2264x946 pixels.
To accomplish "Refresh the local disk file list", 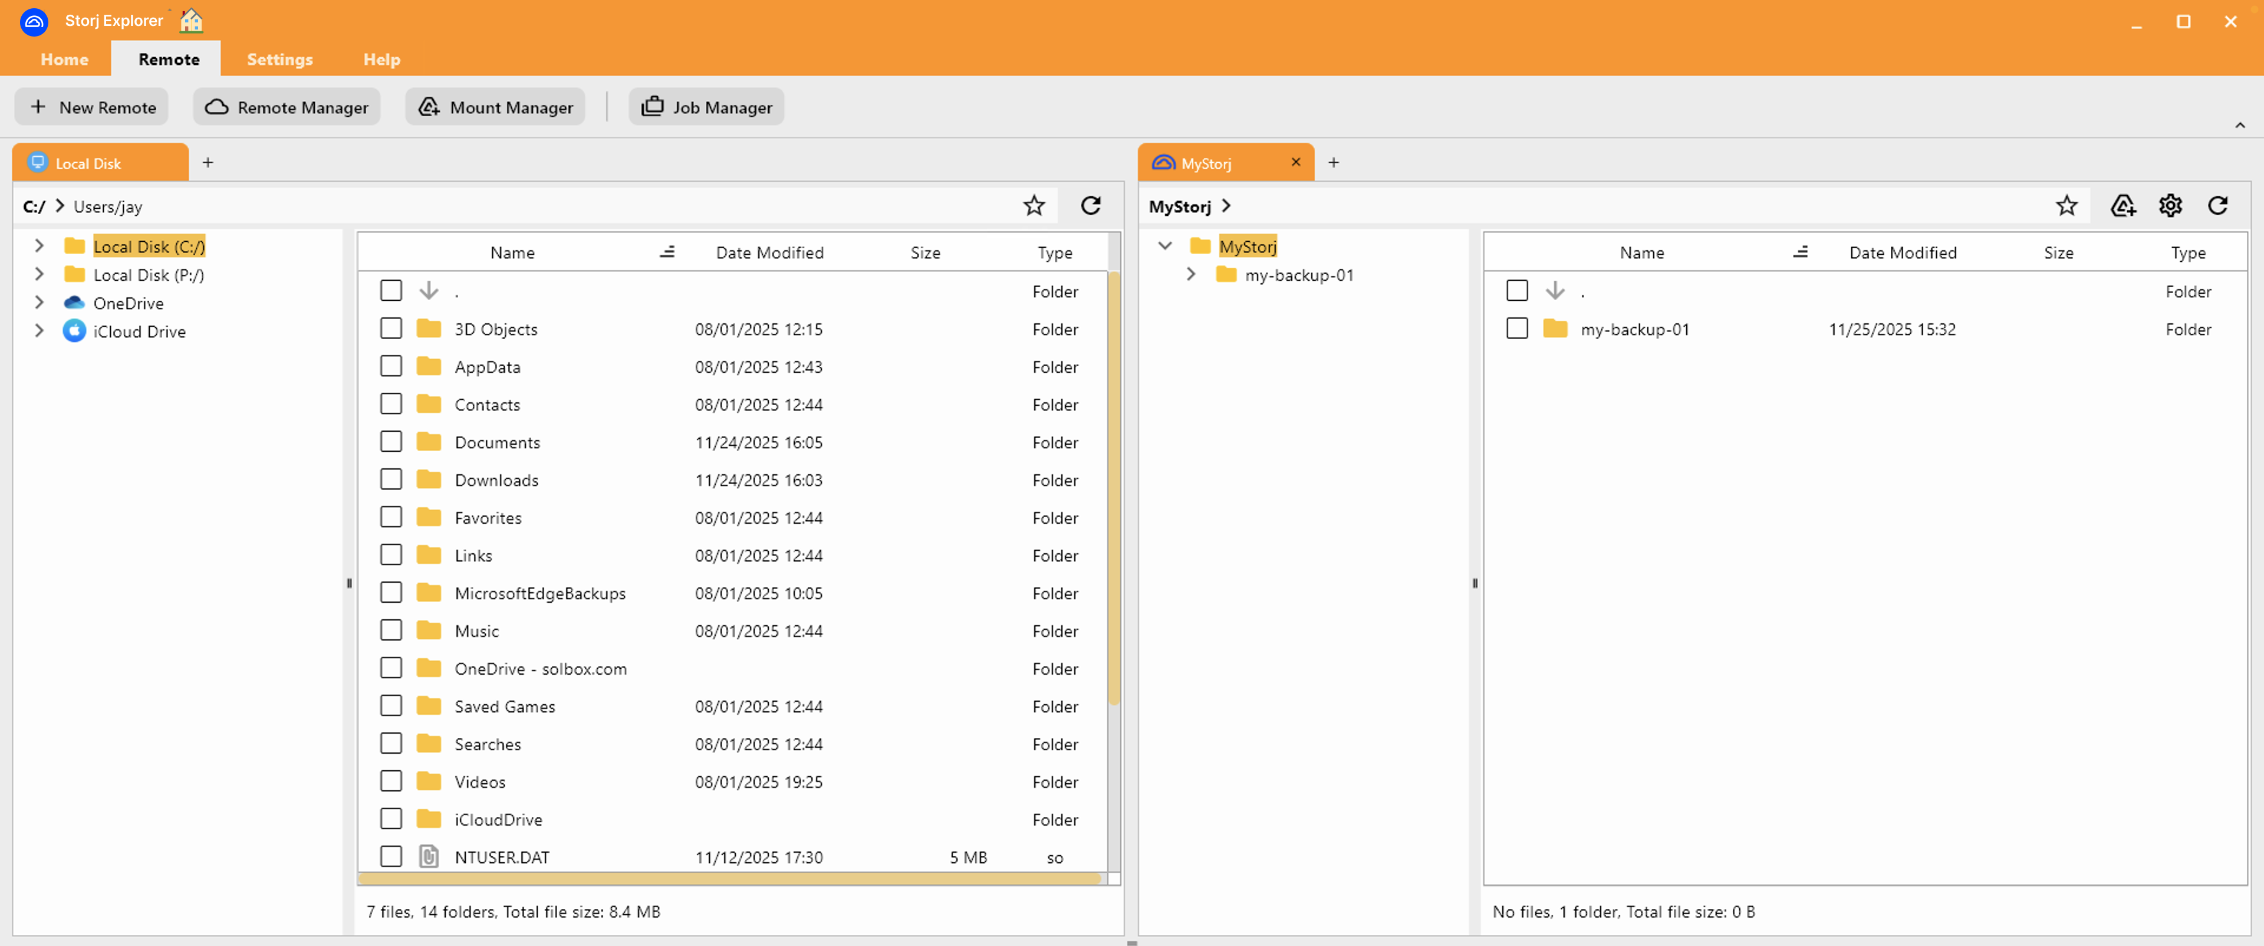I will coord(1091,206).
